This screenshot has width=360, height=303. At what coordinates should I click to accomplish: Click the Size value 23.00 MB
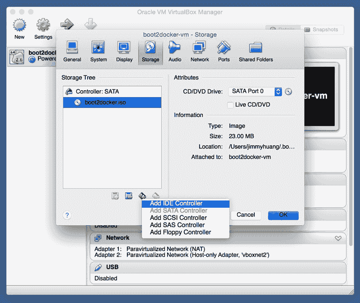point(241,136)
